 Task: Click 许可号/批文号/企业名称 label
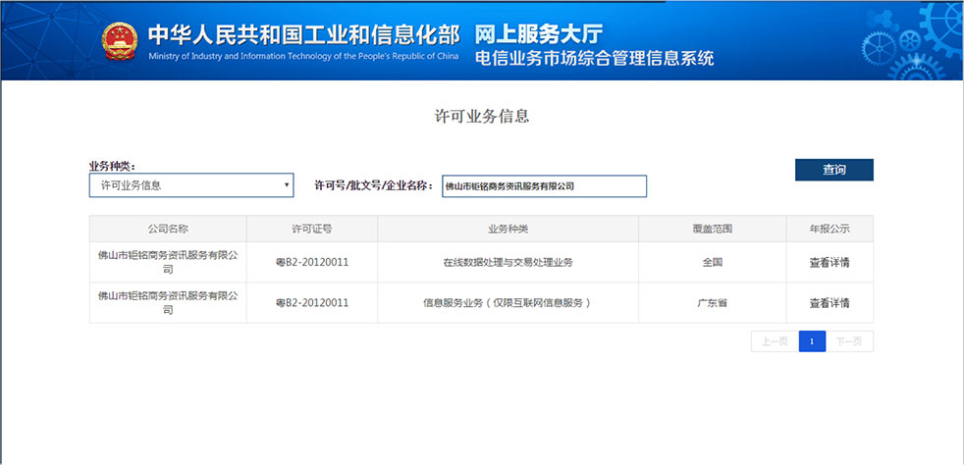tap(374, 186)
